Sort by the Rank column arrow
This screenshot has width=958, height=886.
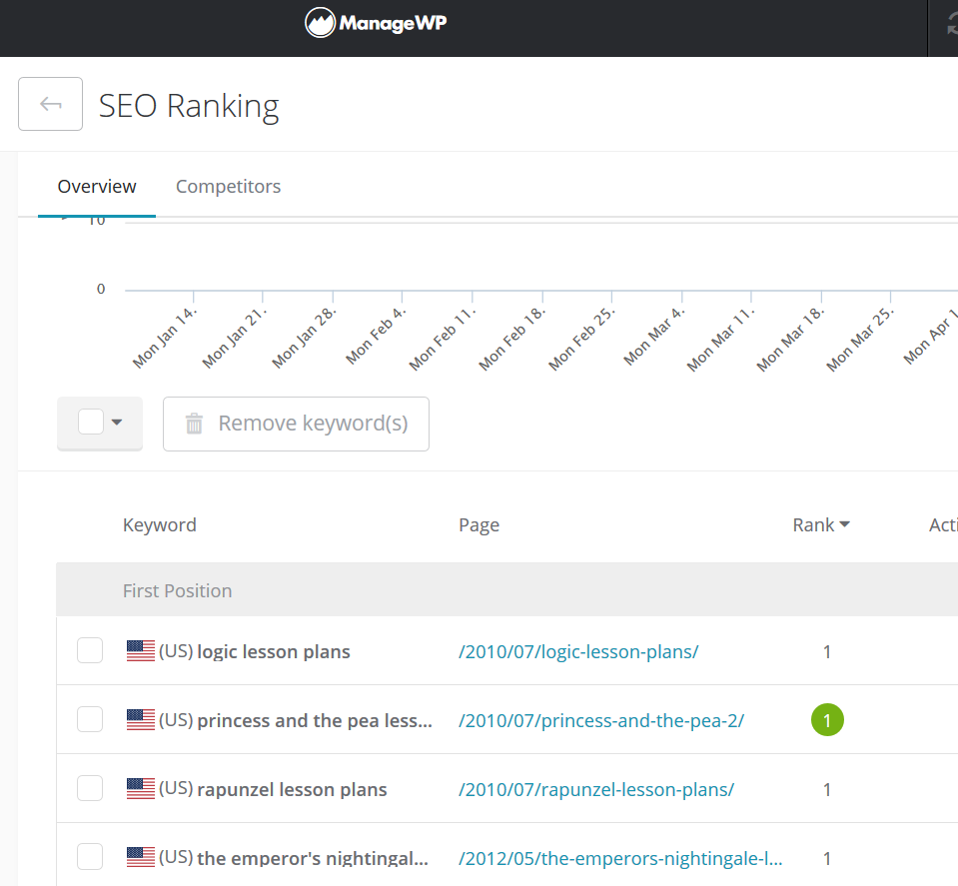[845, 524]
